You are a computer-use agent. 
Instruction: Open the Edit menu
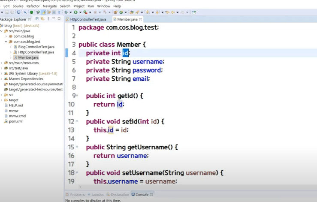click(6, 6)
